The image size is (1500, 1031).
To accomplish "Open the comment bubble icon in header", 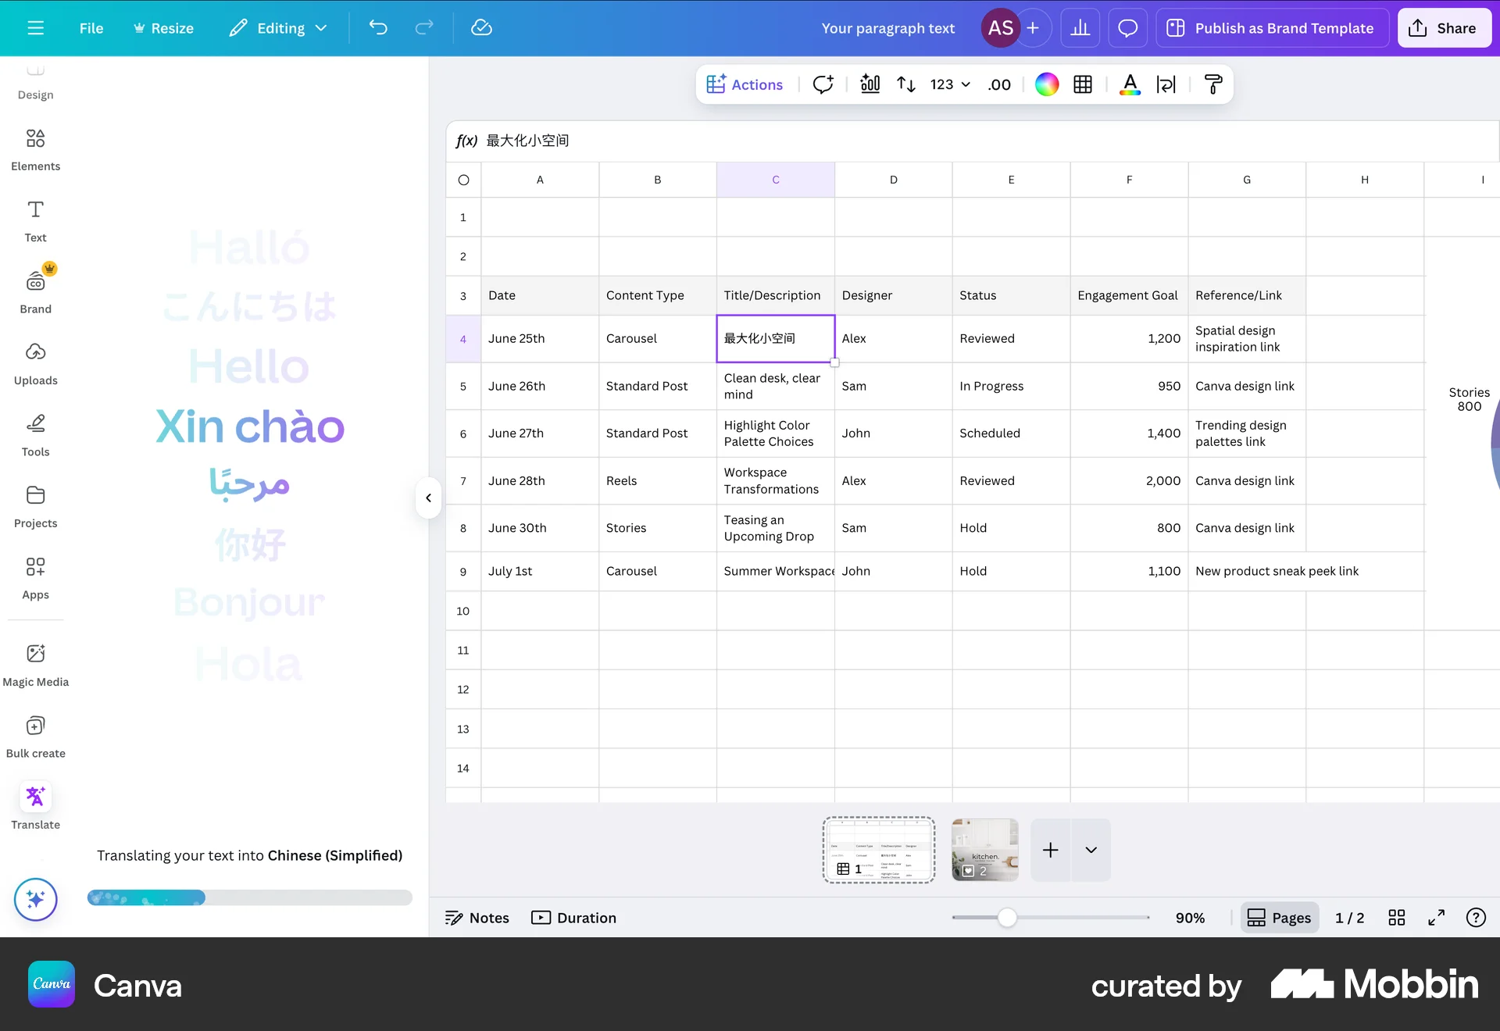I will (1127, 28).
